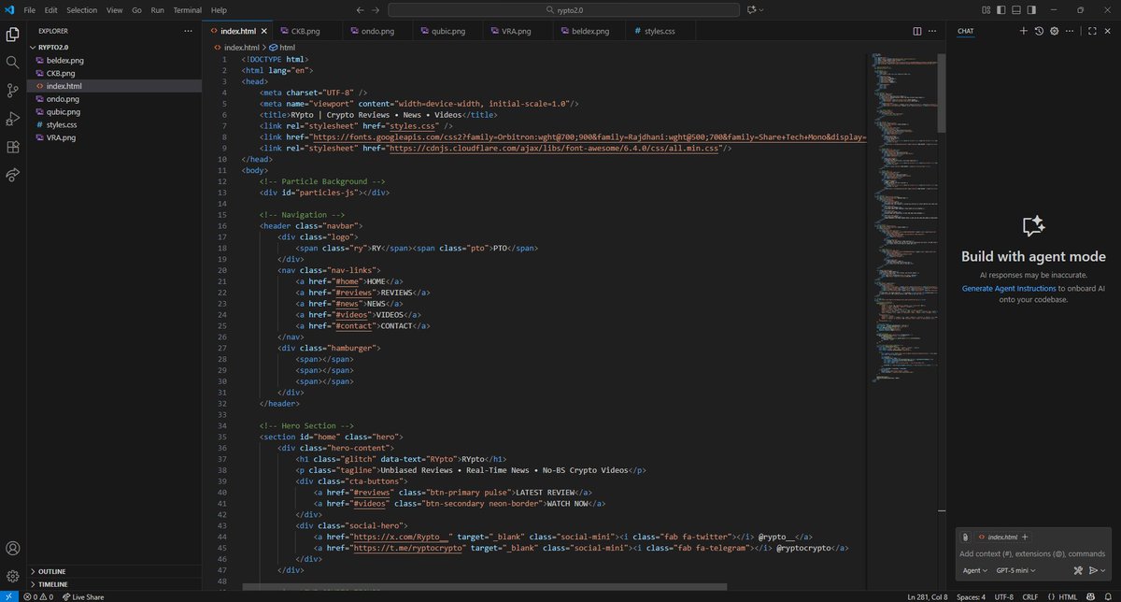Open the Accounts menu icon
1121x602 pixels.
(13, 548)
